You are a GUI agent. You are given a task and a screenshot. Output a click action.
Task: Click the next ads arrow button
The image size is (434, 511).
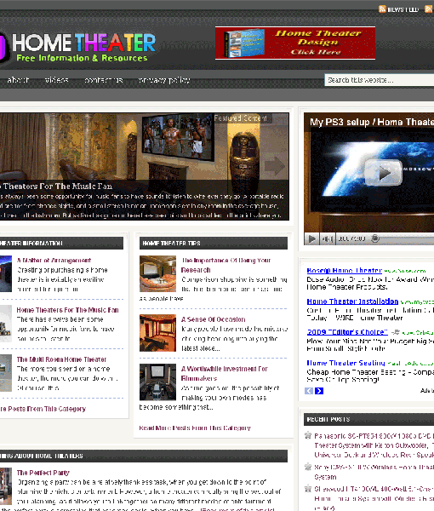coord(319,391)
